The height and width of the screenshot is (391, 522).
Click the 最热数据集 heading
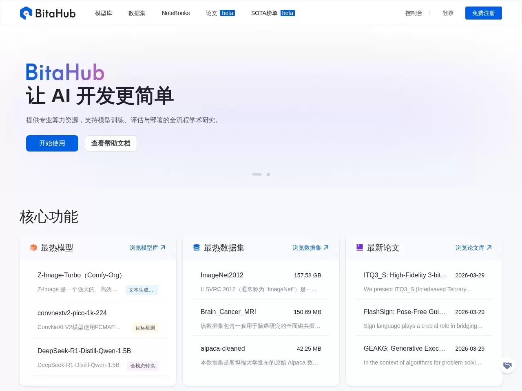pos(224,248)
